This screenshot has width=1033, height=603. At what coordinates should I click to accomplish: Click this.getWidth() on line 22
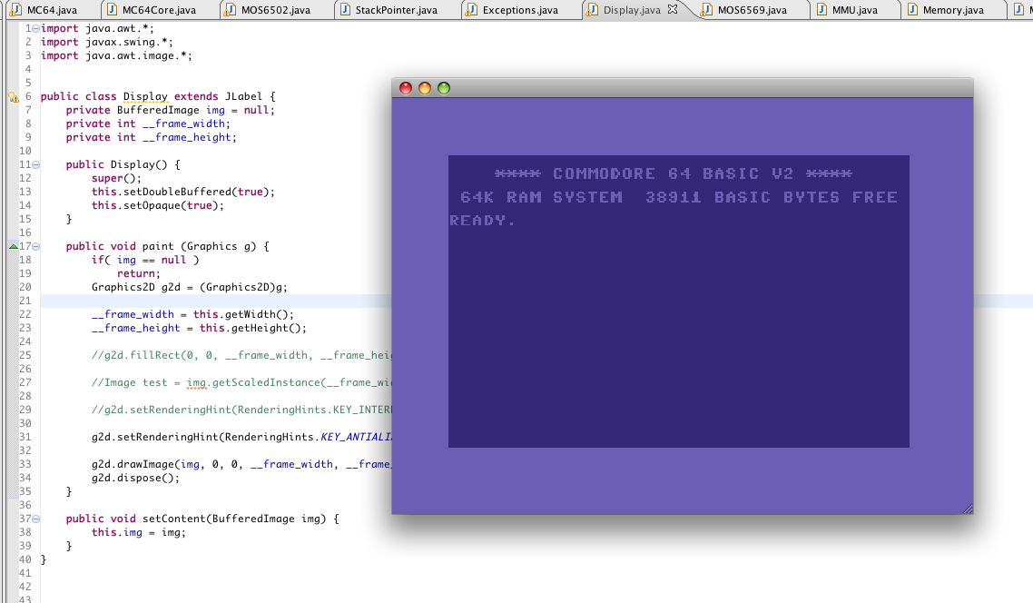tap(244, 314)
